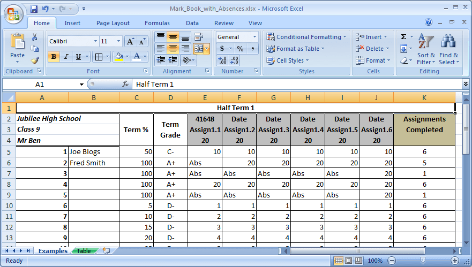Click the Sort & Filter button
The image size is (472, 267).
(426, 49)
